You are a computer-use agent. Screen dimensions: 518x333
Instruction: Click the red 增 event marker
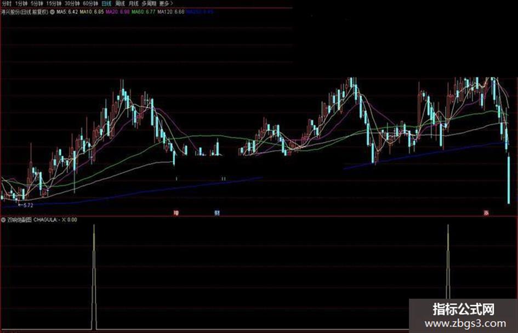(x=176, y=213)
